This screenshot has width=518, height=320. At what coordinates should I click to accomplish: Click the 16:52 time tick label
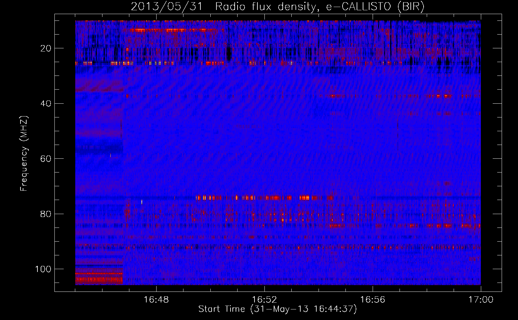264,300
